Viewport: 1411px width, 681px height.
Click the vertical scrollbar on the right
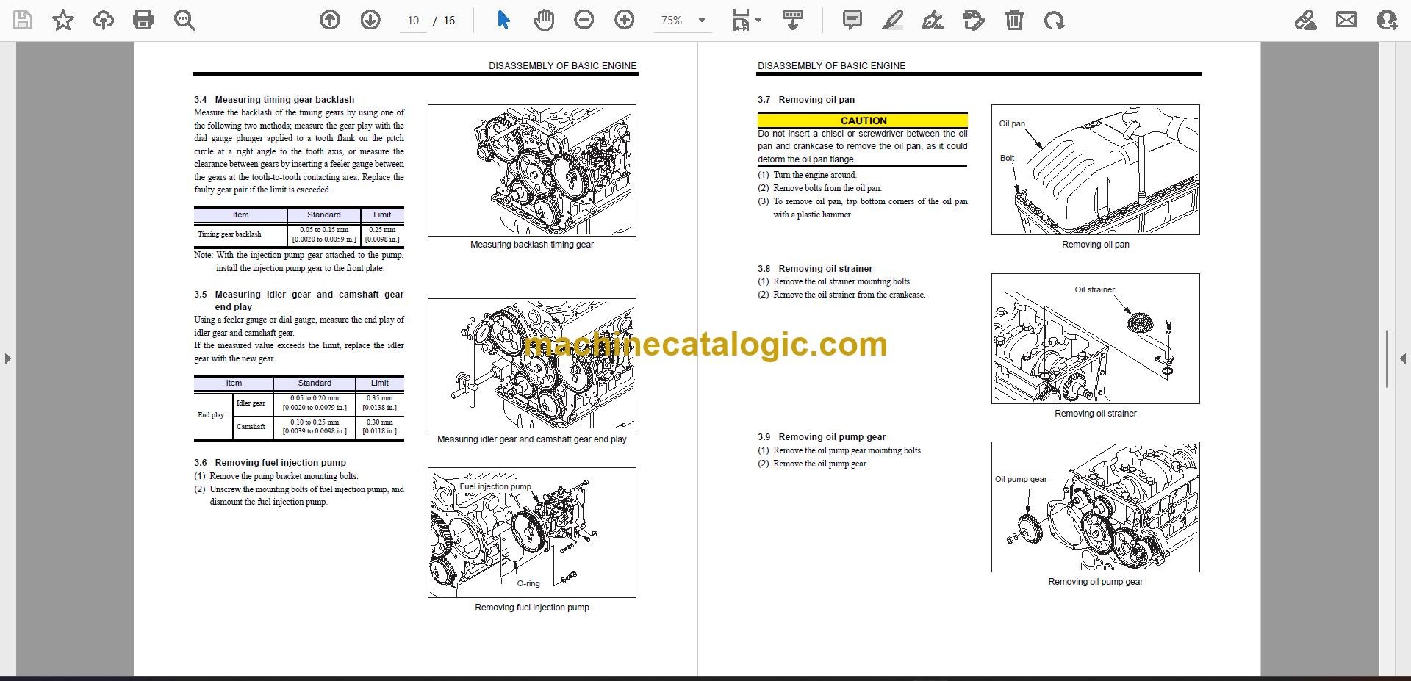1387,358
